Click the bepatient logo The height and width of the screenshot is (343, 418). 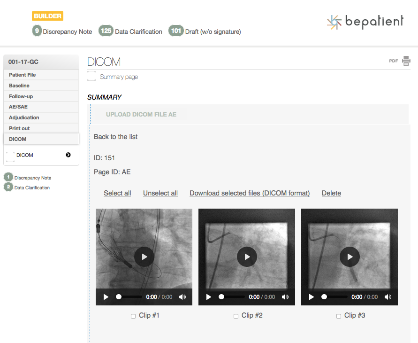click(x=365, y=22)
